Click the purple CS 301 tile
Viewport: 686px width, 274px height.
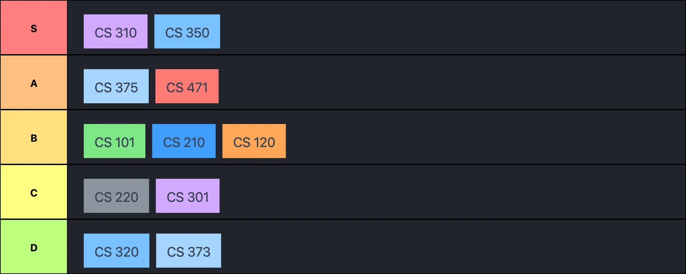click(x=187, y=196)
